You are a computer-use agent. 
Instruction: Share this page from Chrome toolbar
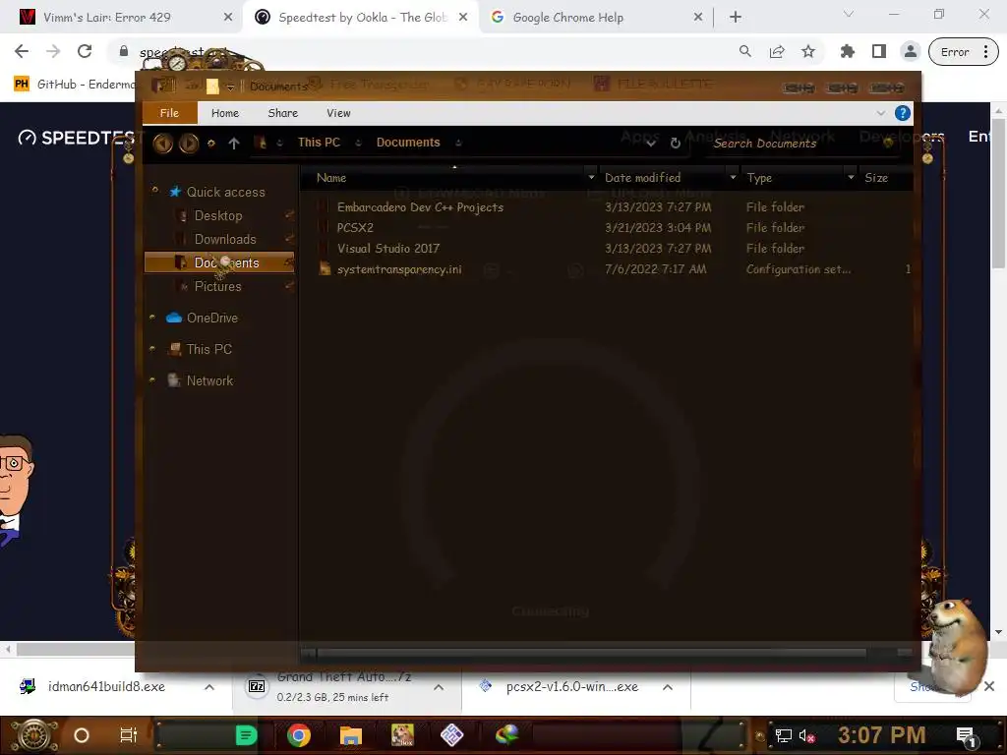tap(777, 51)
